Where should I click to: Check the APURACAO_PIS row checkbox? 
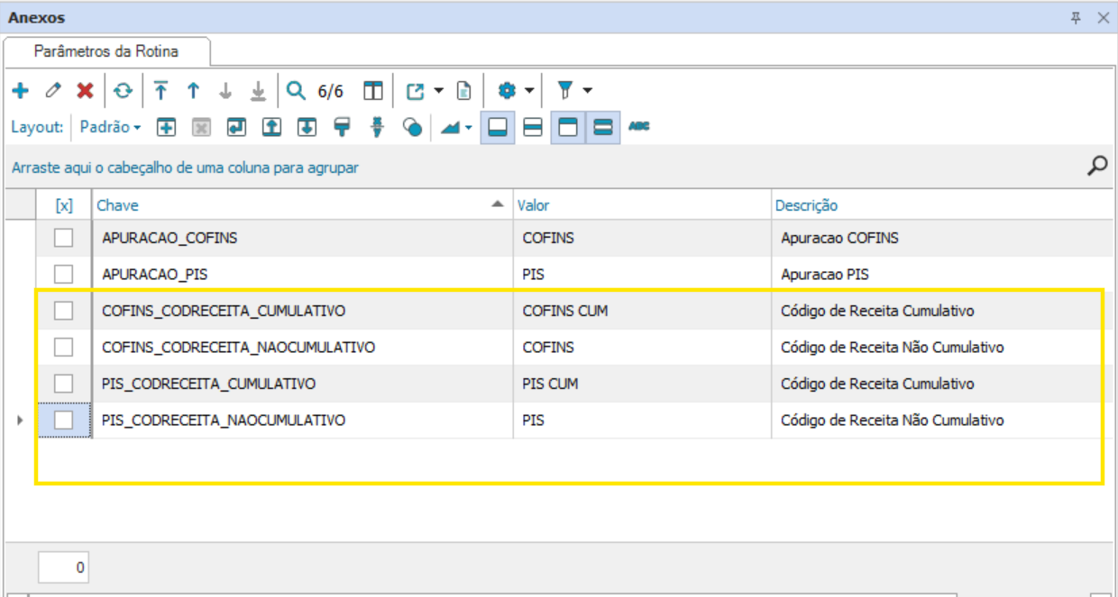[63, 274]
